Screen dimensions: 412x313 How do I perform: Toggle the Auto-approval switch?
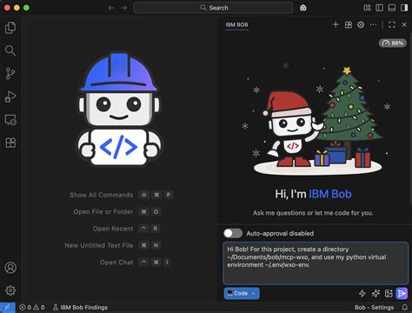click(x=233, y=233)
